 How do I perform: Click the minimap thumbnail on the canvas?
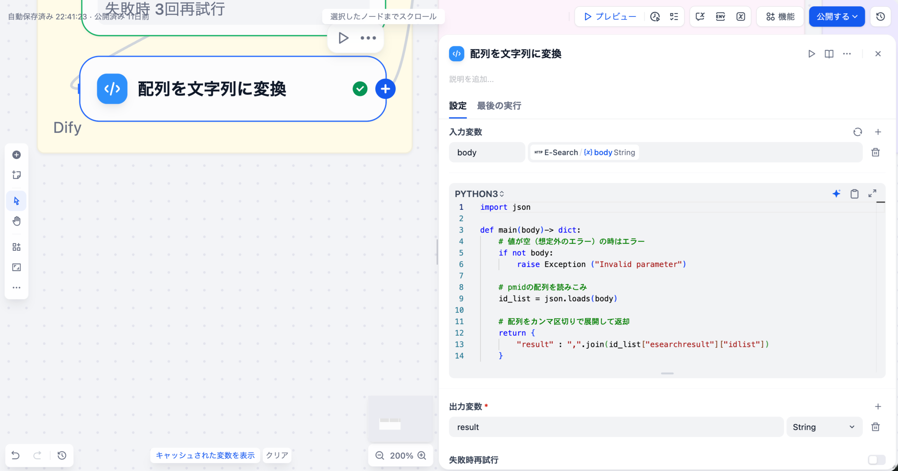click(400, 418)
